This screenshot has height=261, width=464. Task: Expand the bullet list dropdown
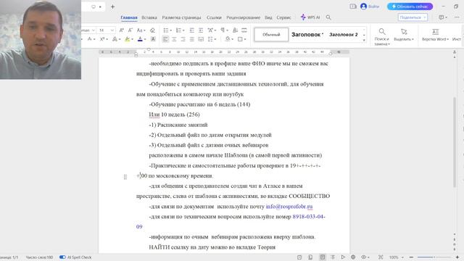pos(171,30)
